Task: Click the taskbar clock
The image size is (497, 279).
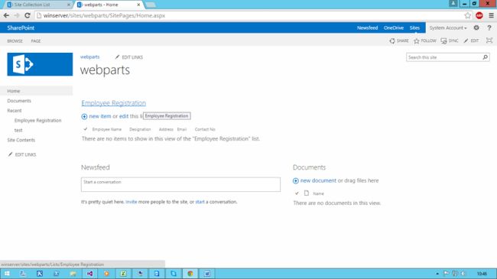Action: pos(482,274)
